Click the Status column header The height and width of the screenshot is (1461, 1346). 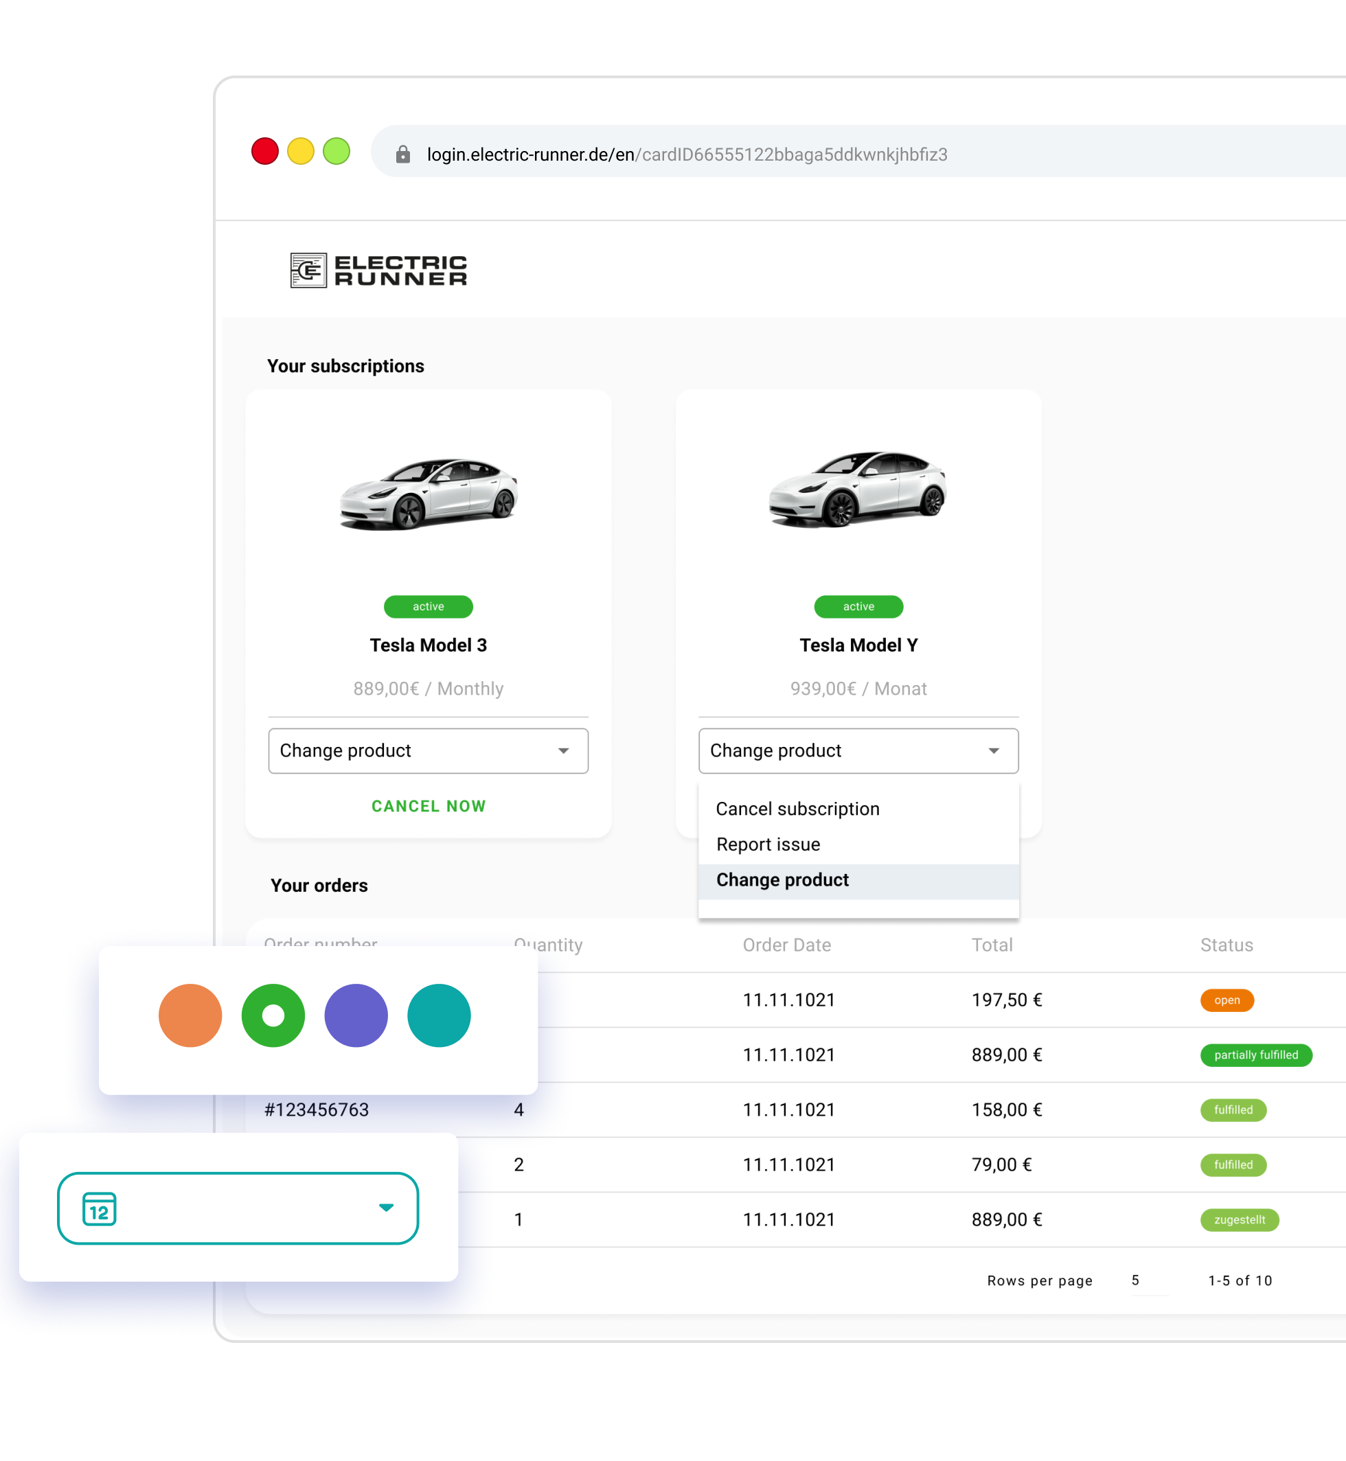point(1227,945)
